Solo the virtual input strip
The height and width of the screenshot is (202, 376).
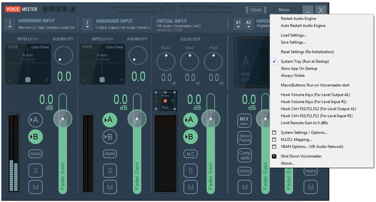click(190, 171)
